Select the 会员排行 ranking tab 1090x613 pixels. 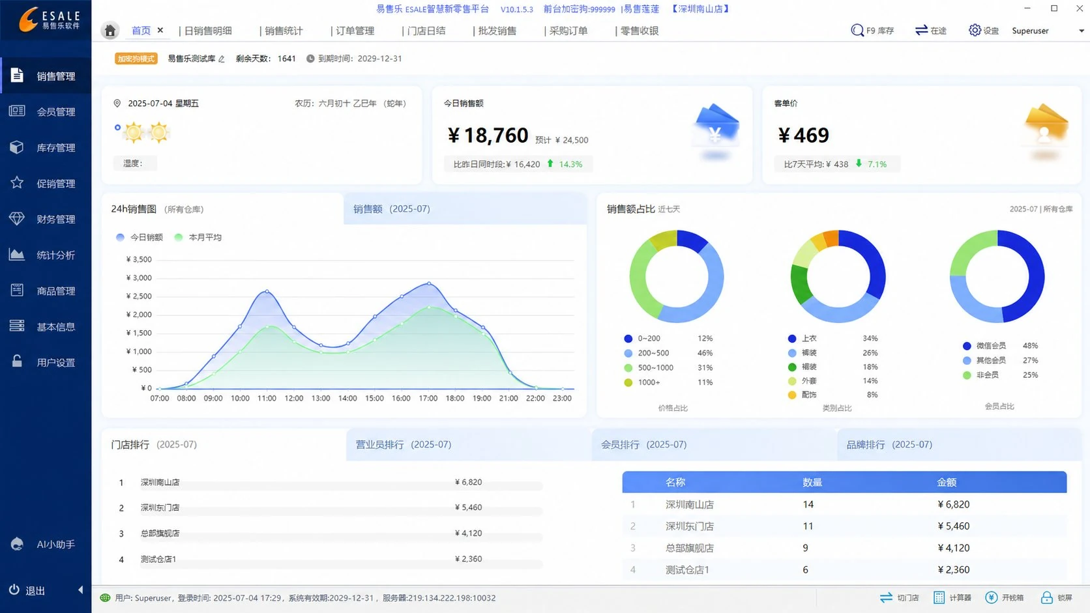tap(714, 444)
